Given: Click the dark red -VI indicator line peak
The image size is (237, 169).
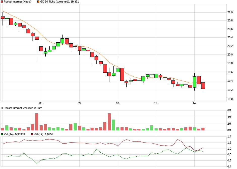Looking at the screenshot, I should tap(177, 139).
